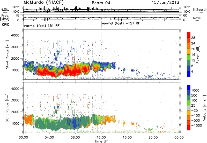Image resolution: width=207 pixels, height=143 pixels.
Task: Click the '16:00' time tick label
Action: (x=127, y=138)
